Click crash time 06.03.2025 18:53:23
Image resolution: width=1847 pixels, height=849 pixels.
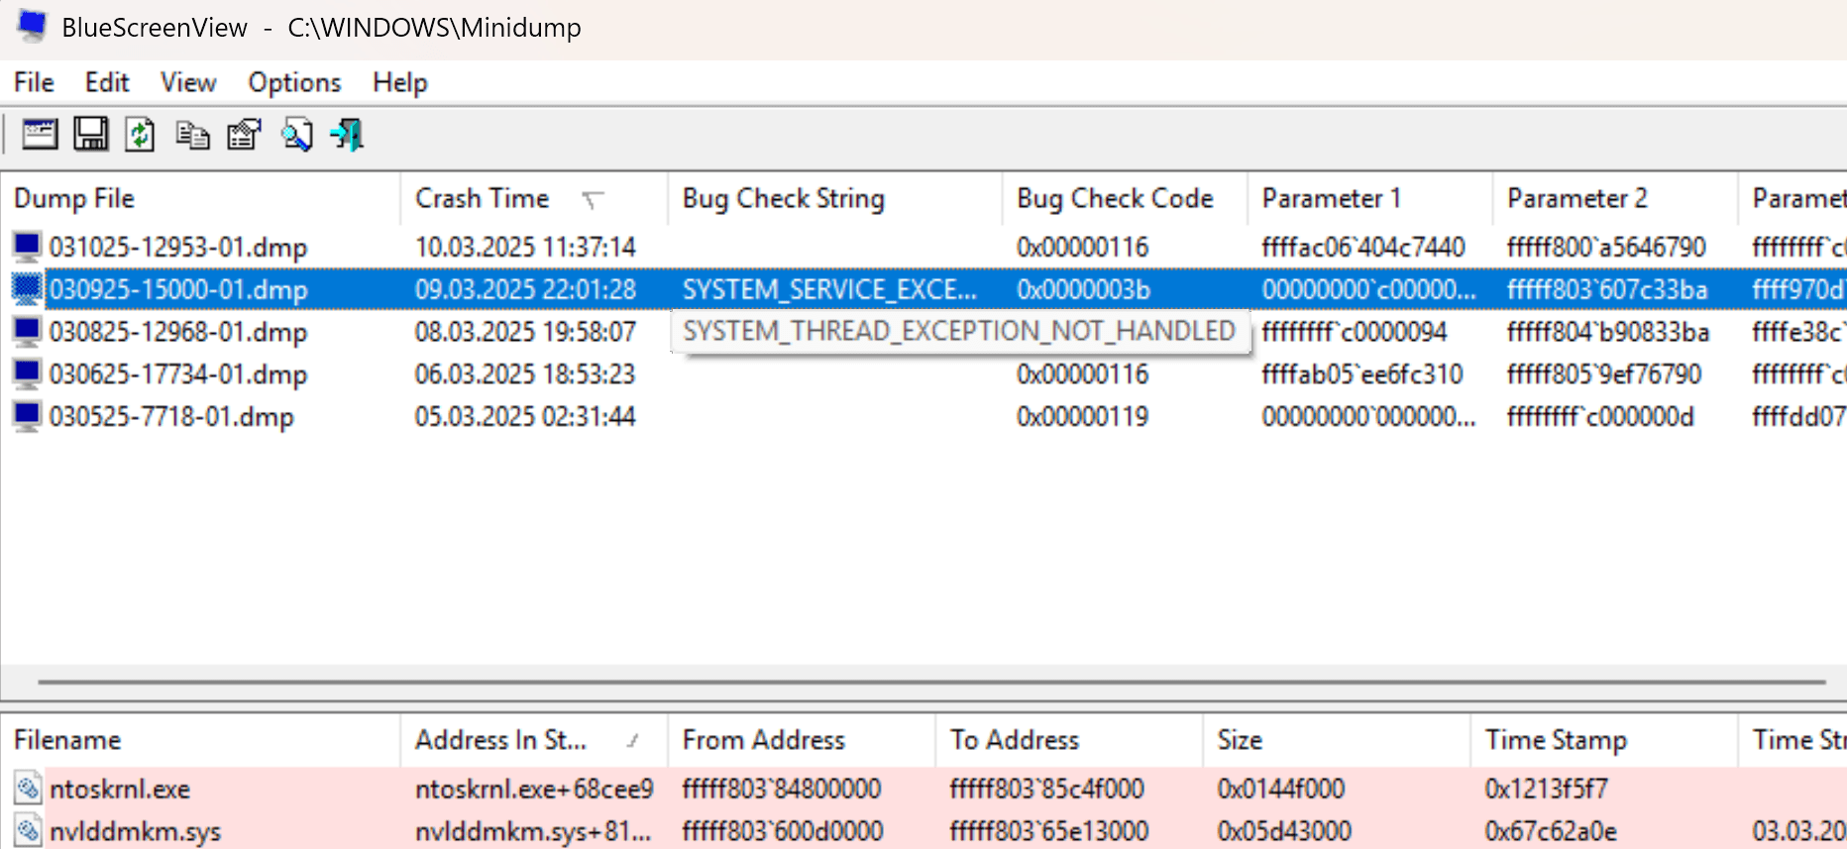tap(525, 374)
